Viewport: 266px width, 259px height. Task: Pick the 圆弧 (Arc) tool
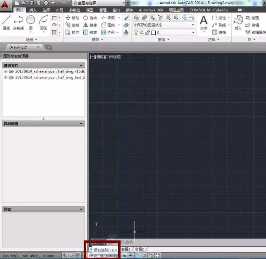[x=43, y=22]
